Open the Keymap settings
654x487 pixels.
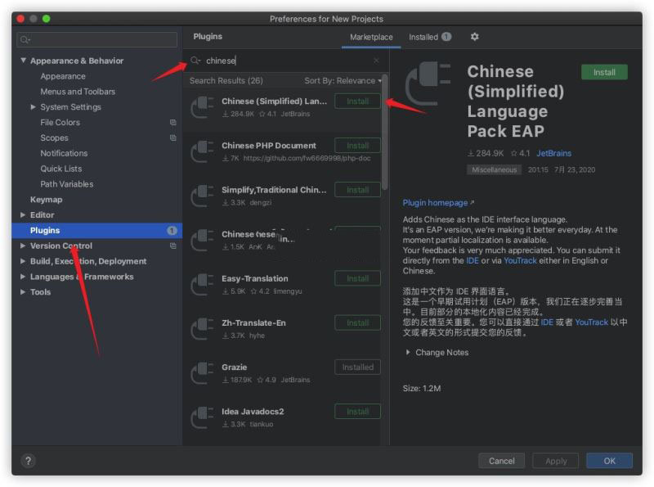coord(47,199)
